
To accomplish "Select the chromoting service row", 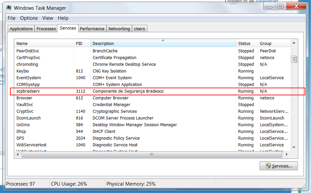I will 152,64.
